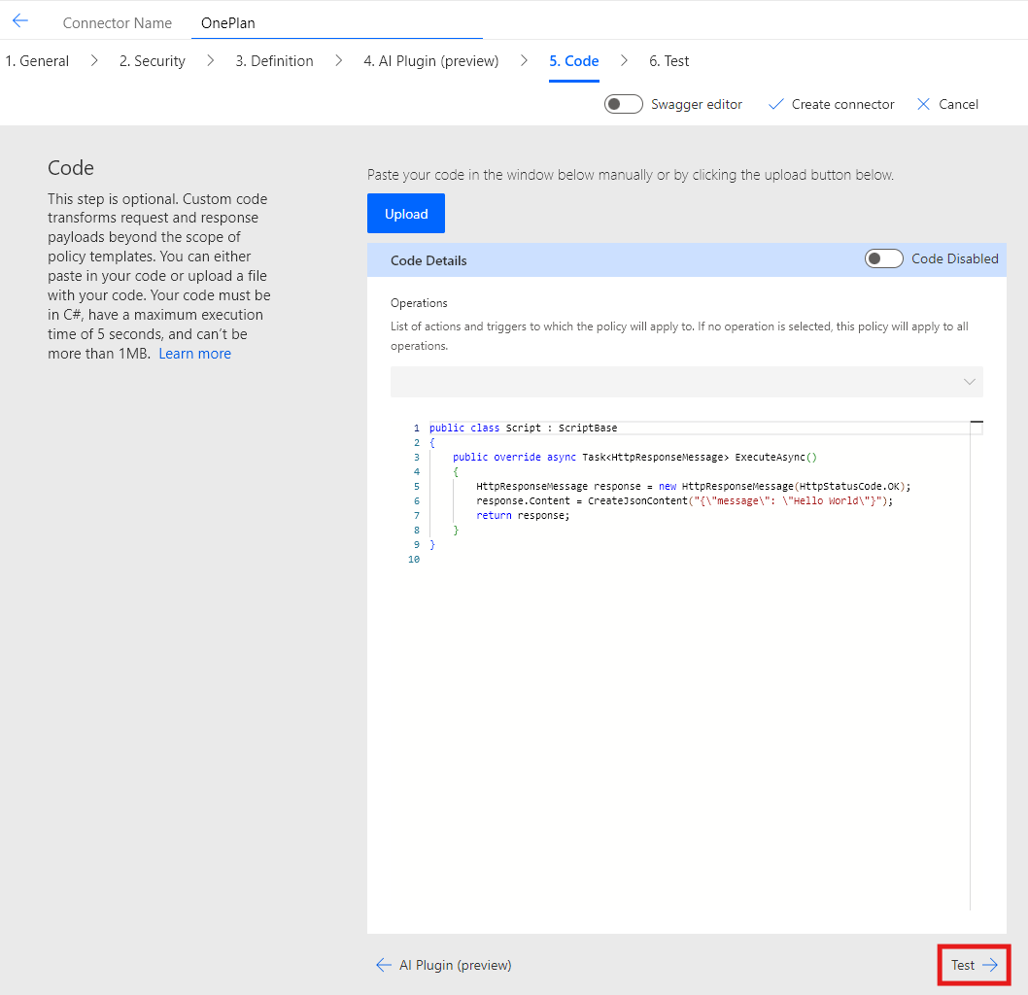The height and width of the screenshot is (995, 1028).
Task: Proceed to Test at bottom right
Action: (x=974, y=965)
